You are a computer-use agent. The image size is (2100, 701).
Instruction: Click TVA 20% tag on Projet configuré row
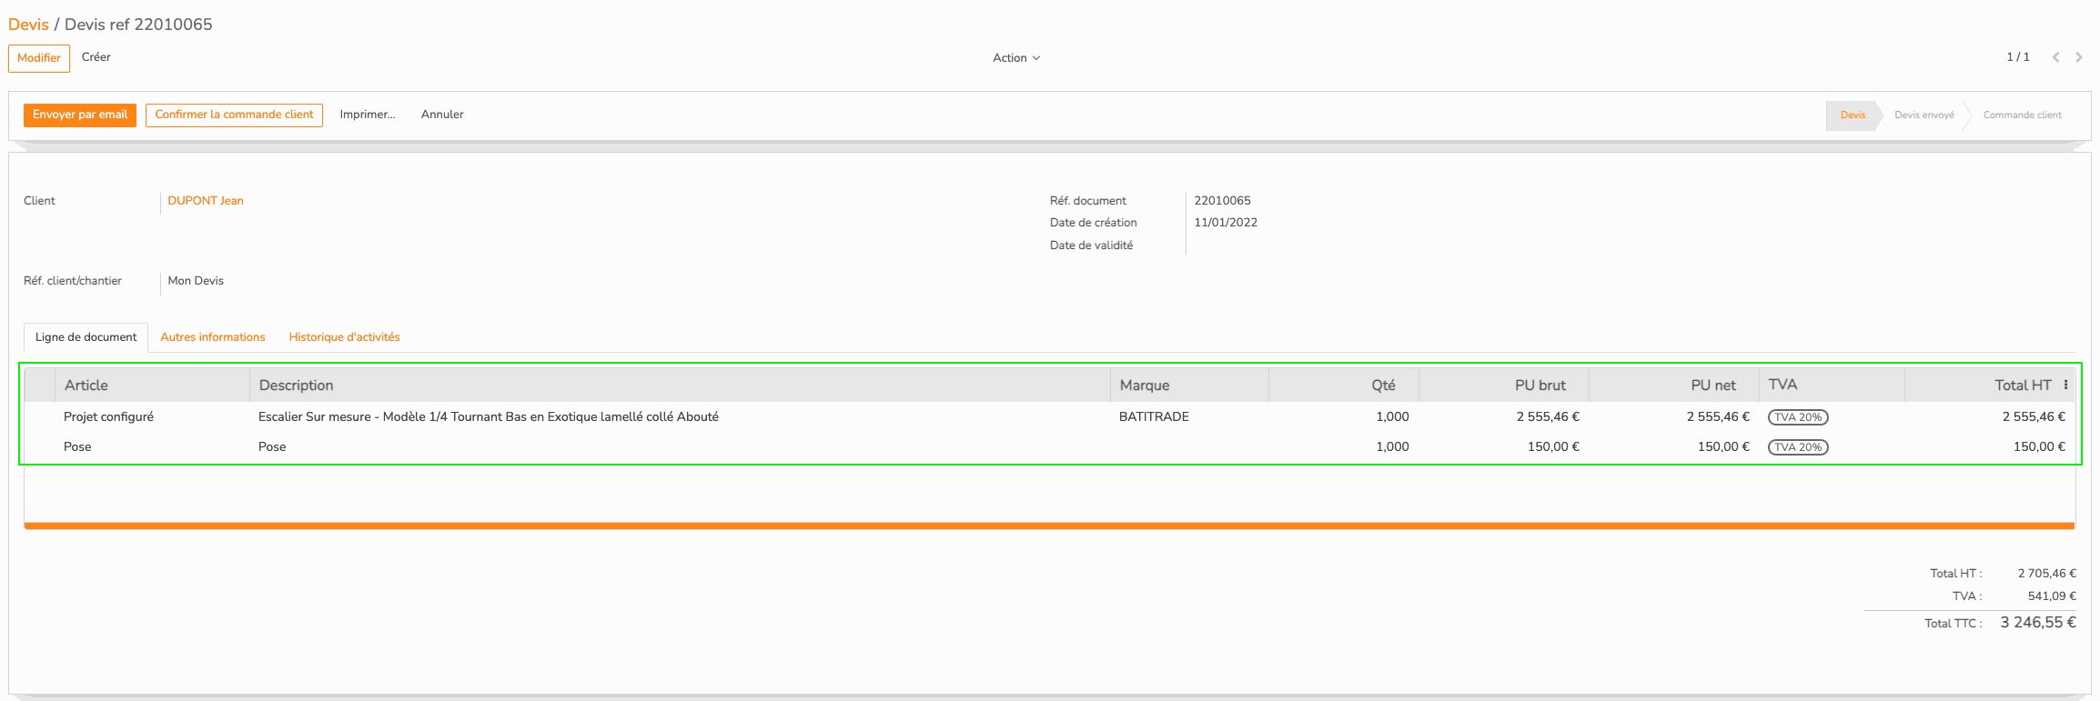(1798, 417)
